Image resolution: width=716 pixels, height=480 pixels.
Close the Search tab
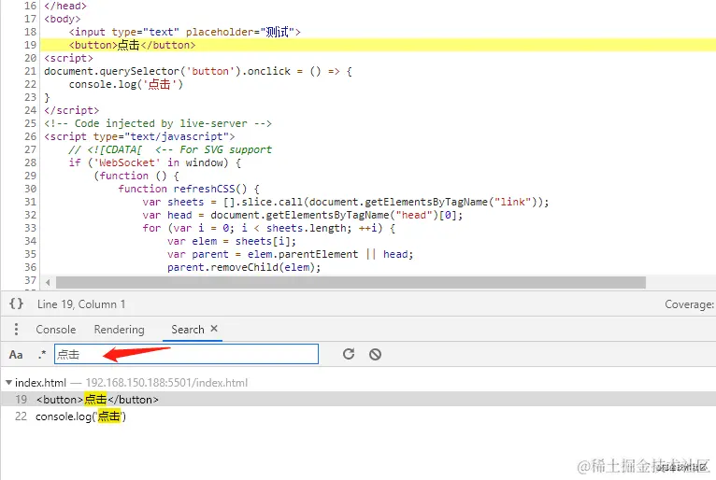[x=214, y=329]
